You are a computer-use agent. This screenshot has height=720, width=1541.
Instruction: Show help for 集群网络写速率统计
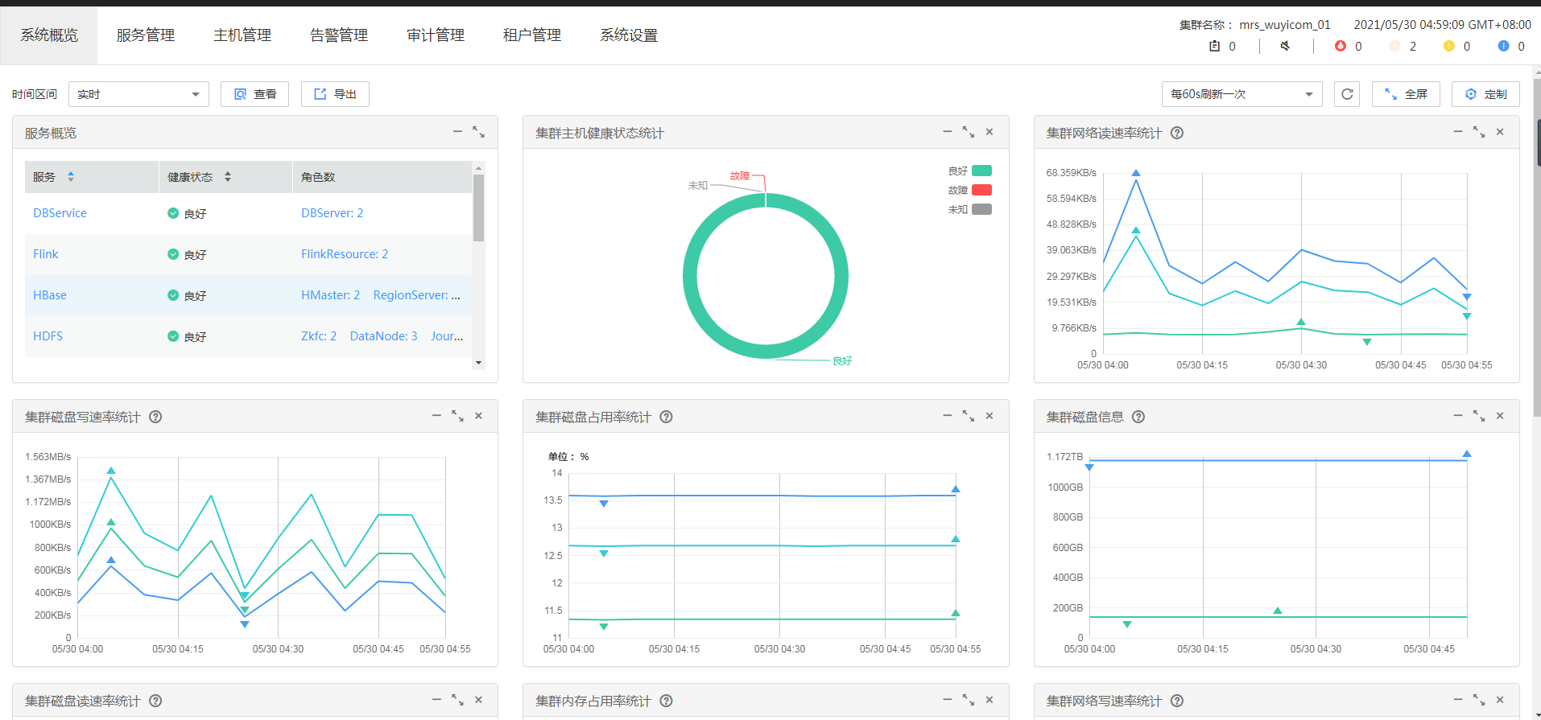[x=1177, y=701]
